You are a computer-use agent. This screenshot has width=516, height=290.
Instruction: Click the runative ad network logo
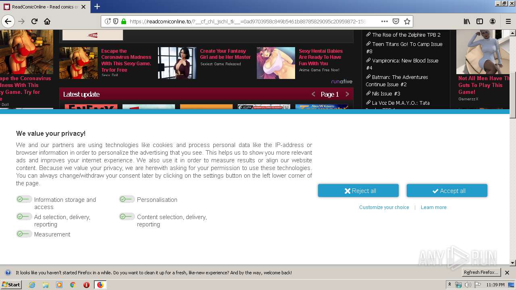[341, 81]
